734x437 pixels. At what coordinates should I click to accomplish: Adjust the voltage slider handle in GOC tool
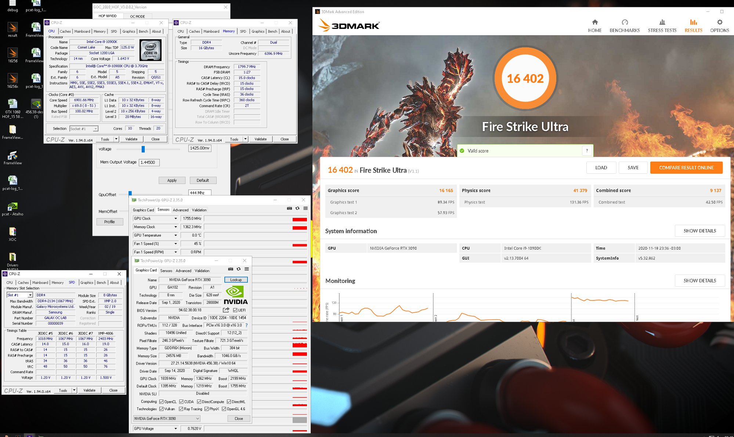tap(143, 149)
